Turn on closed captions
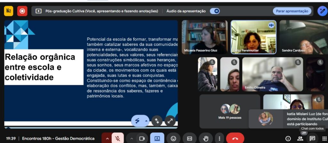This screenshot has height=143, width=328. (190, 138)
